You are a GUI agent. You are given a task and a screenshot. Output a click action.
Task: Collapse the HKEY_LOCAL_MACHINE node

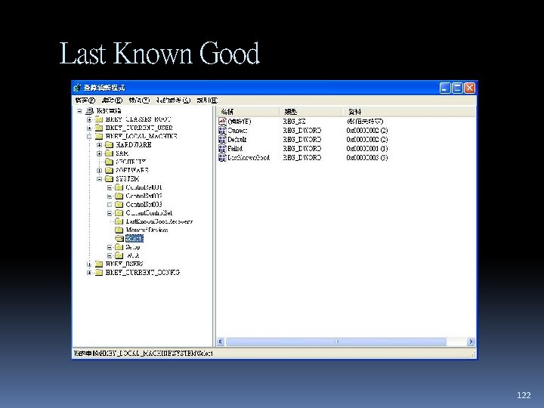[x=89, y=136]
